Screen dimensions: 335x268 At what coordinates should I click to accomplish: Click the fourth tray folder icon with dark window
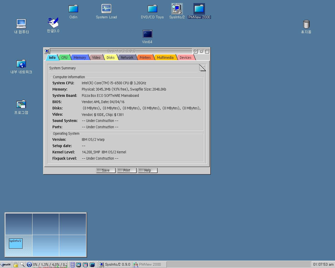(x=92, y=265)
